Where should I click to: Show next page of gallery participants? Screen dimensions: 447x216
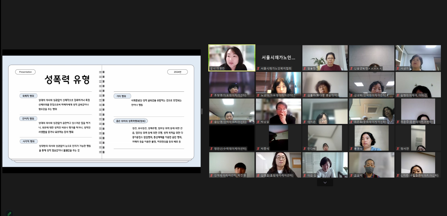pyautogui.click(x=325, y=182)
